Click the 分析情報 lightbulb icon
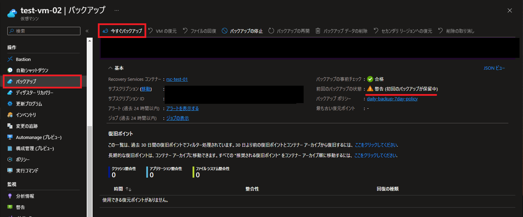This screenshot has height=217, width=523. point(10,196)
